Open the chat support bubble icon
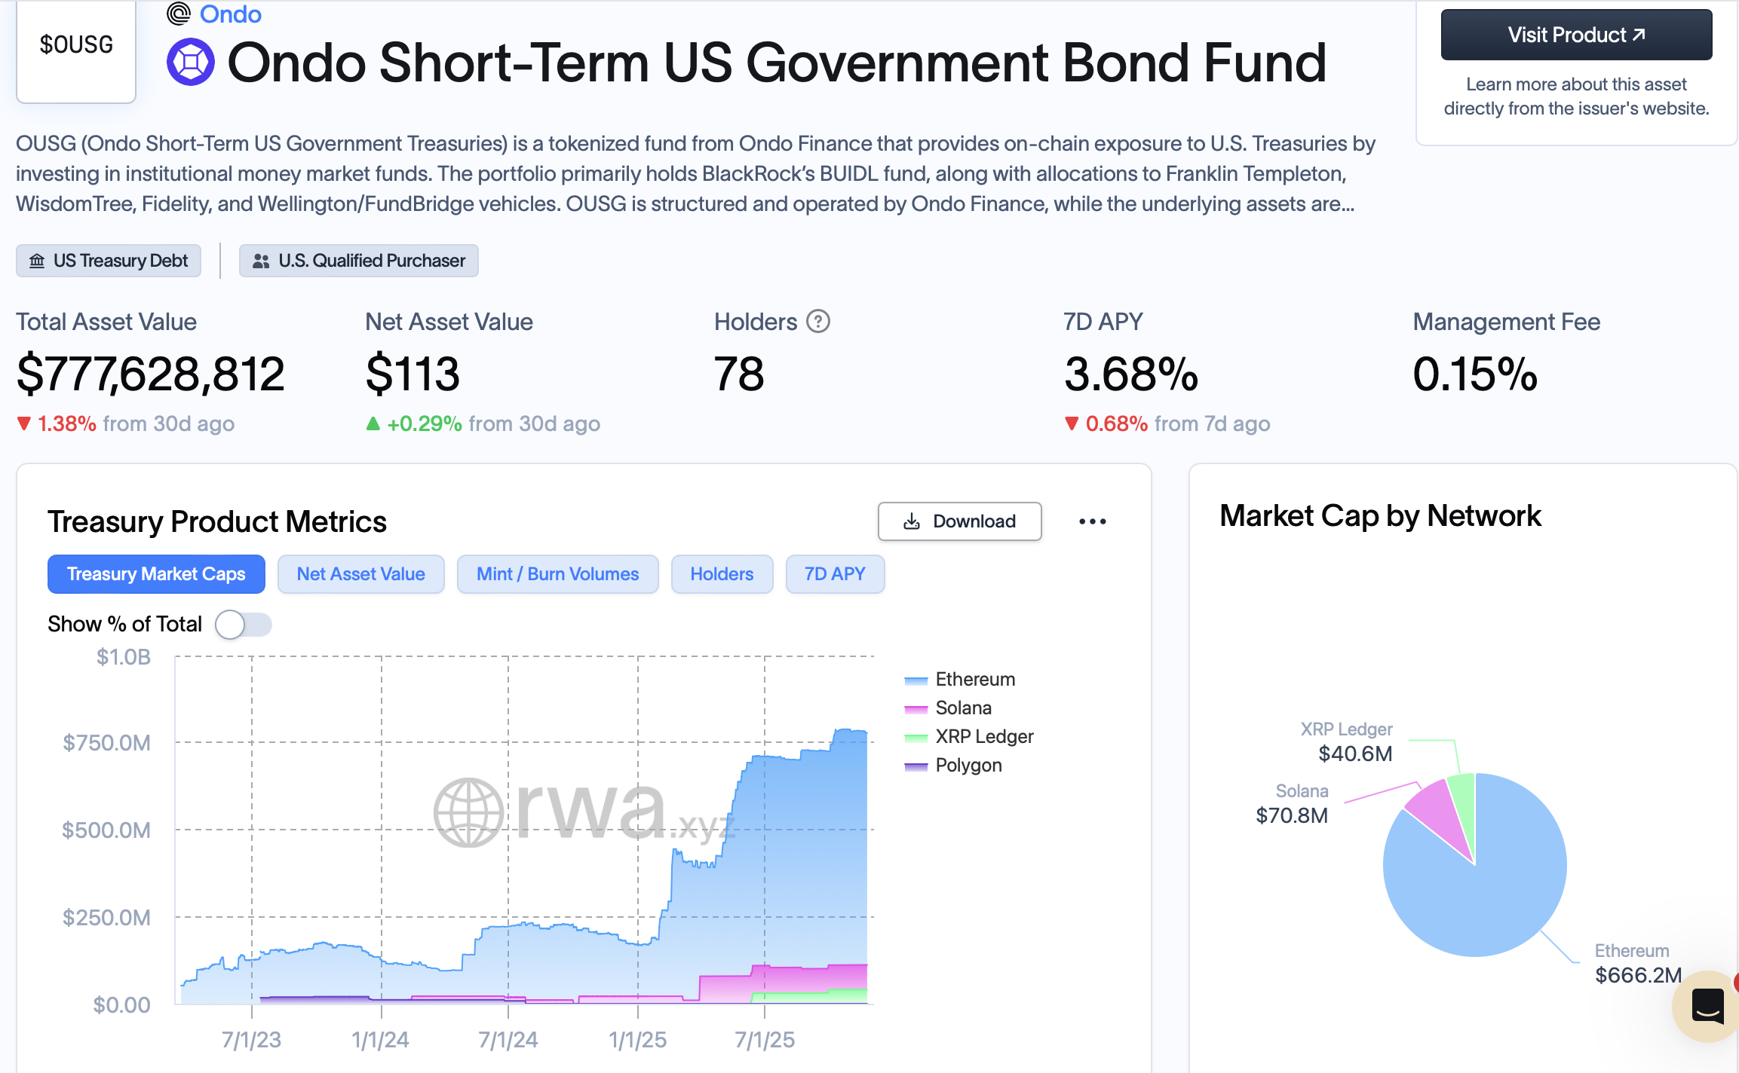 point(1708,1006)
